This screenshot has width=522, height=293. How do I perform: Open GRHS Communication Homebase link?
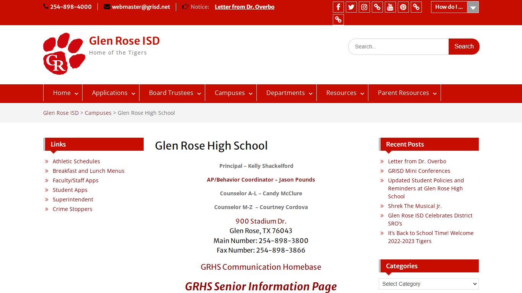coord(261,267)
